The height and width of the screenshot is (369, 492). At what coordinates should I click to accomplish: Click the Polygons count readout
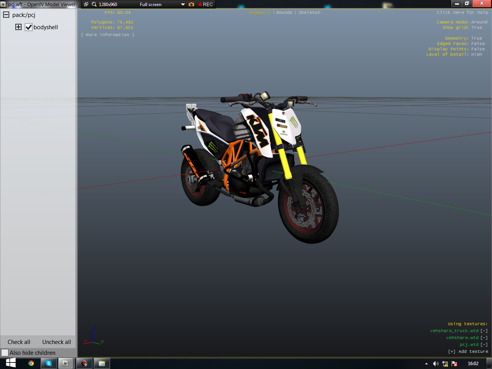pyautogui.click(x=112, y=22)
